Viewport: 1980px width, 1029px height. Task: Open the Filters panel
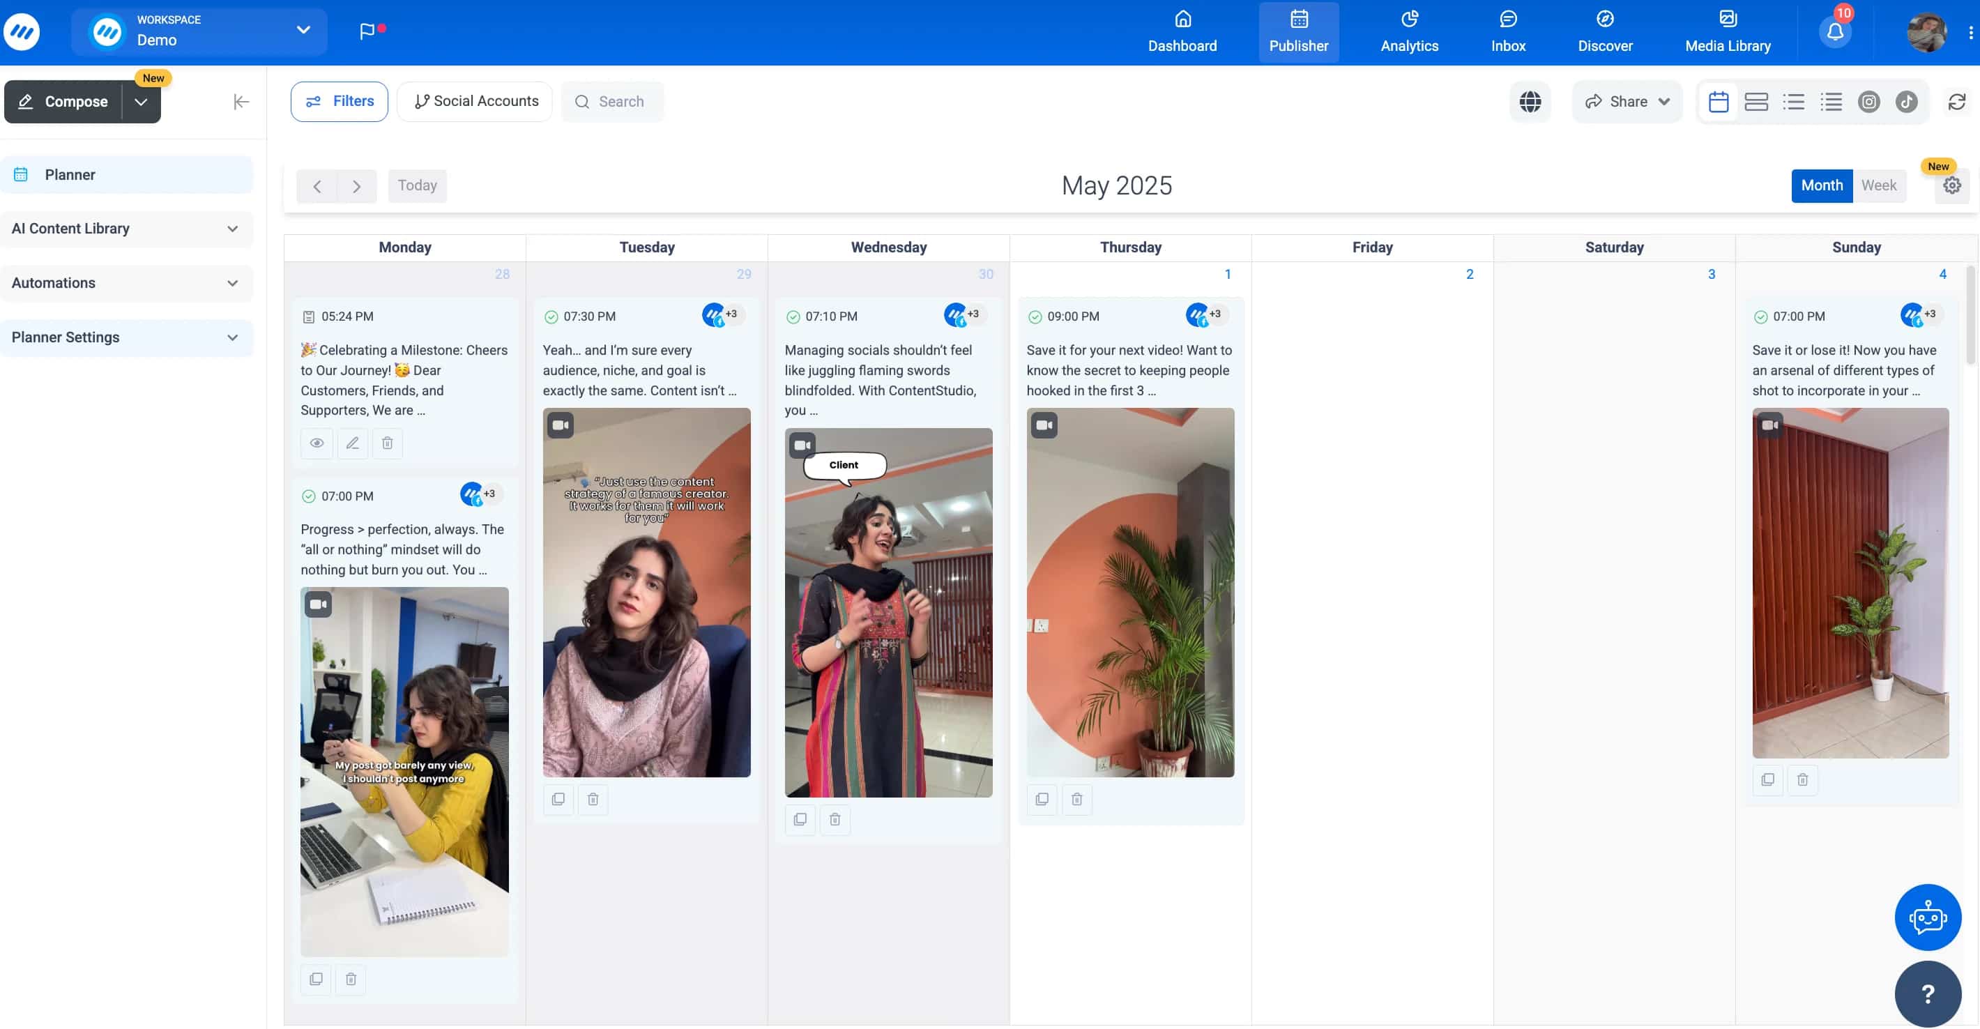coord(339,100)
